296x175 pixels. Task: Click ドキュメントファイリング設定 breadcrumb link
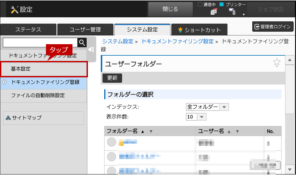[x=178, y=42]
